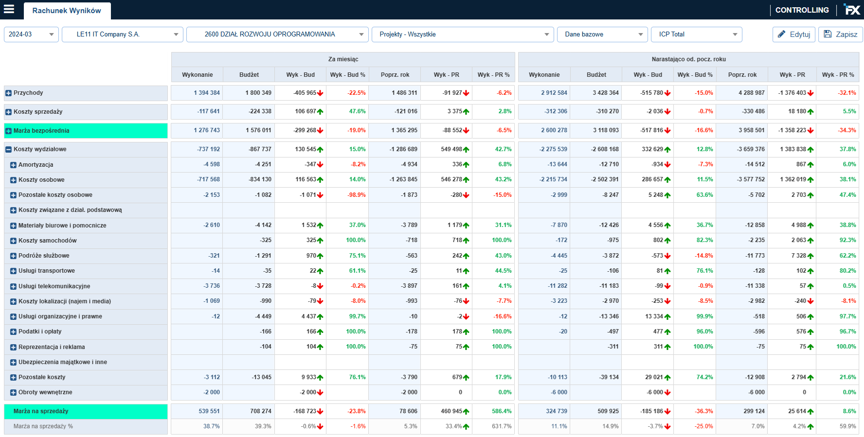The width and height of the screenshot is (864, 437).
Task: Expand the Amortyzacja plus icon
Action: click(13, 165)
